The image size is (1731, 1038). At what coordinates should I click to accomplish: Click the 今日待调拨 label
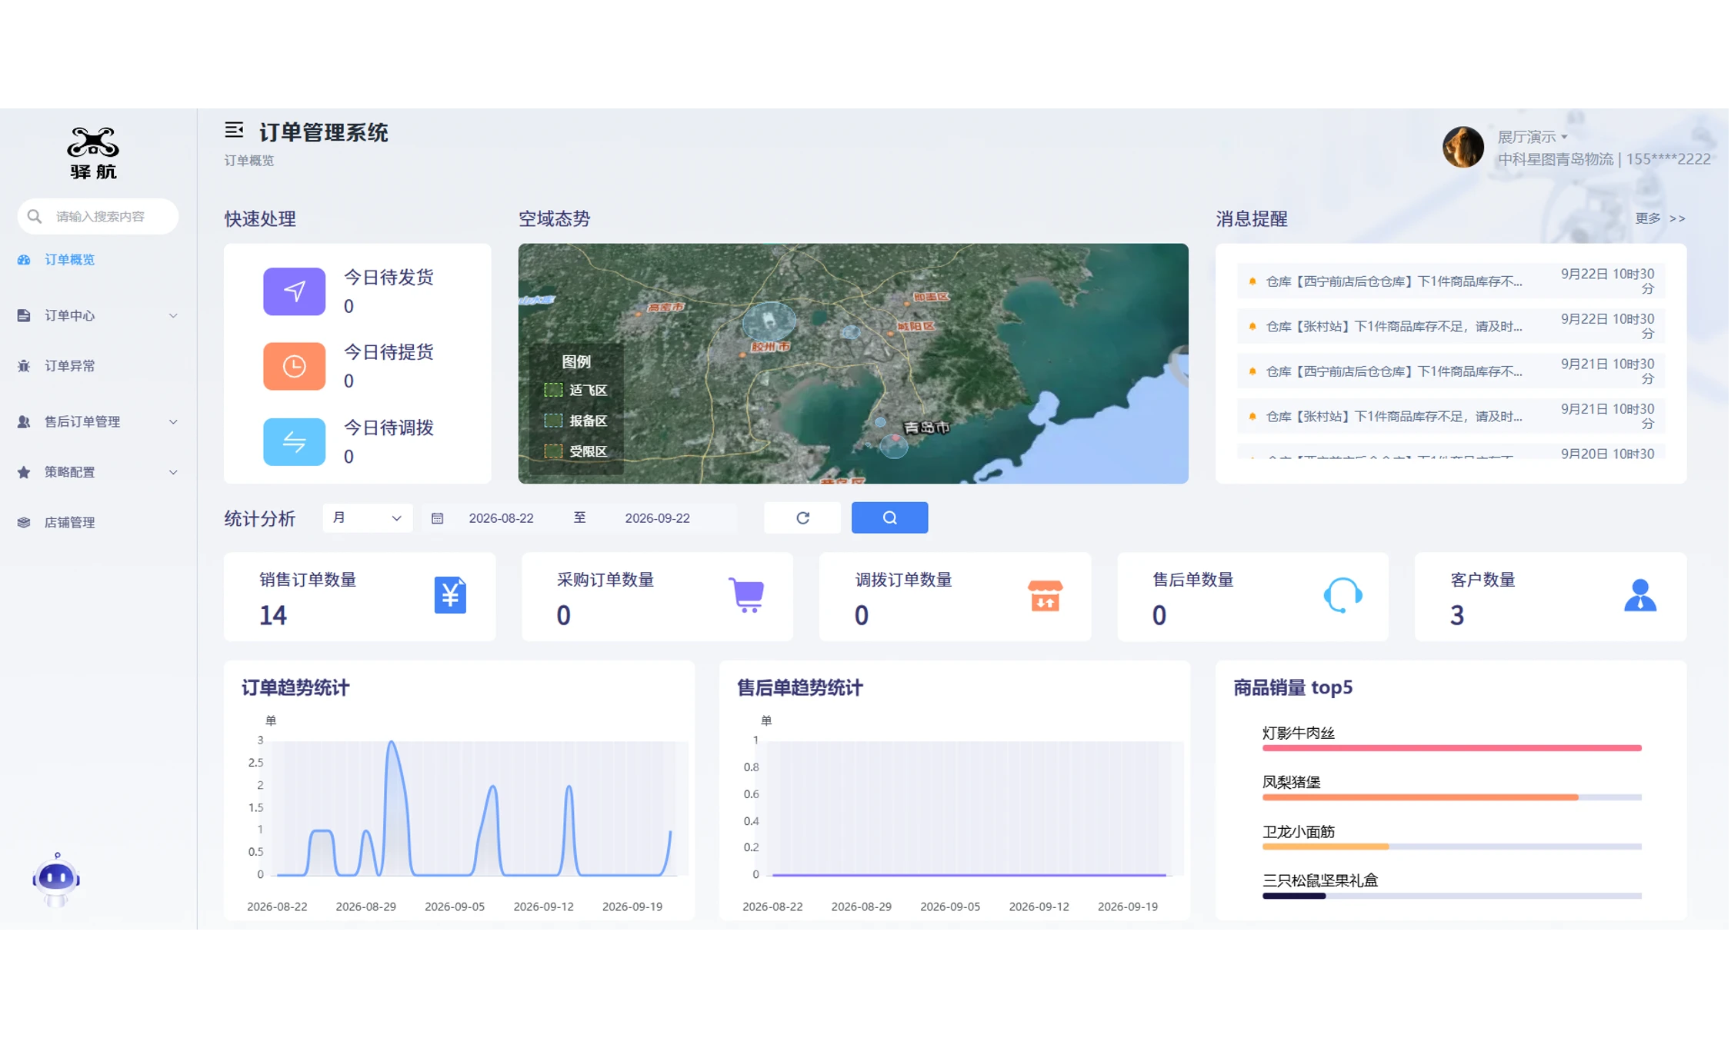(389, 428)
